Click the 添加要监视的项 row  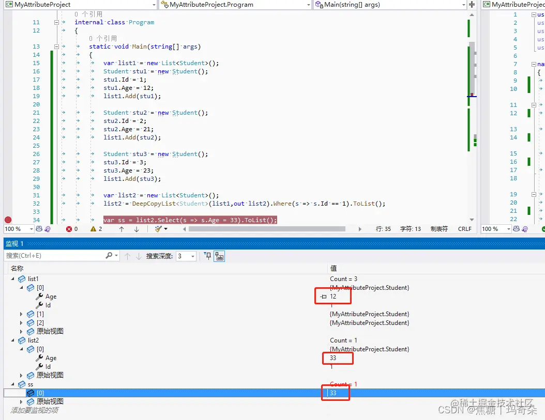click(x=35, y=410)
